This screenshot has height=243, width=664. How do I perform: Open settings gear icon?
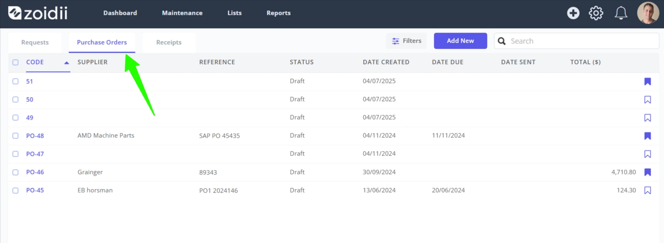(596, 13)
